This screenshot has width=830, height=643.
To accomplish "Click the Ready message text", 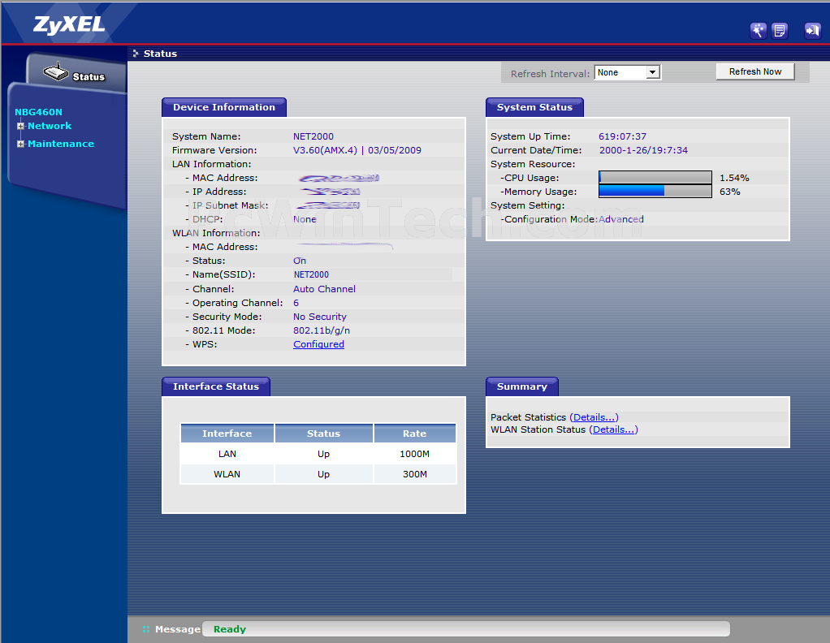I will [230, 629].
